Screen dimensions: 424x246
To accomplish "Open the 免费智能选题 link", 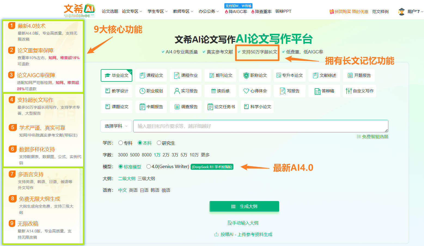I will coord(373,136).
